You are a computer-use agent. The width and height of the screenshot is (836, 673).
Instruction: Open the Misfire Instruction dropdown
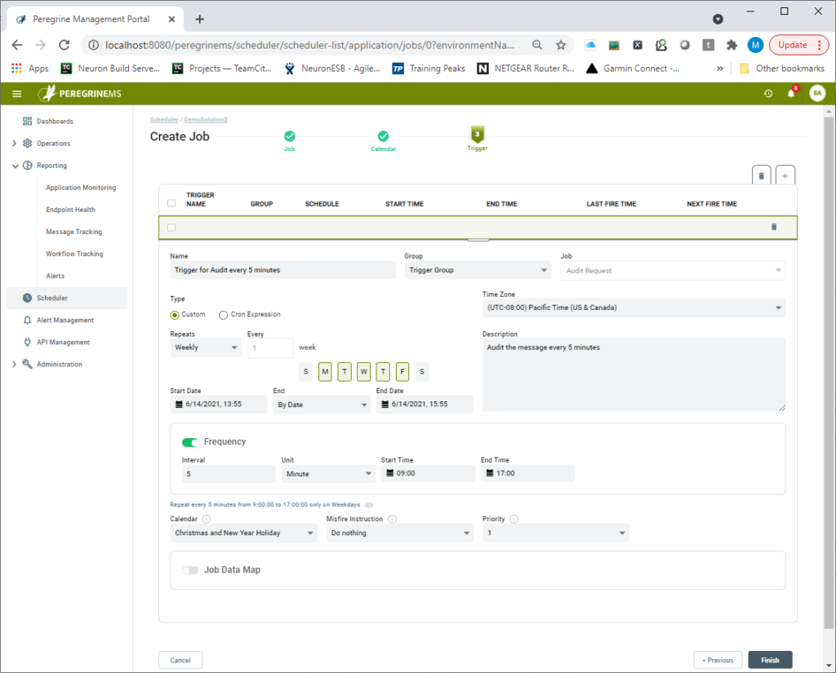(399, 533)
